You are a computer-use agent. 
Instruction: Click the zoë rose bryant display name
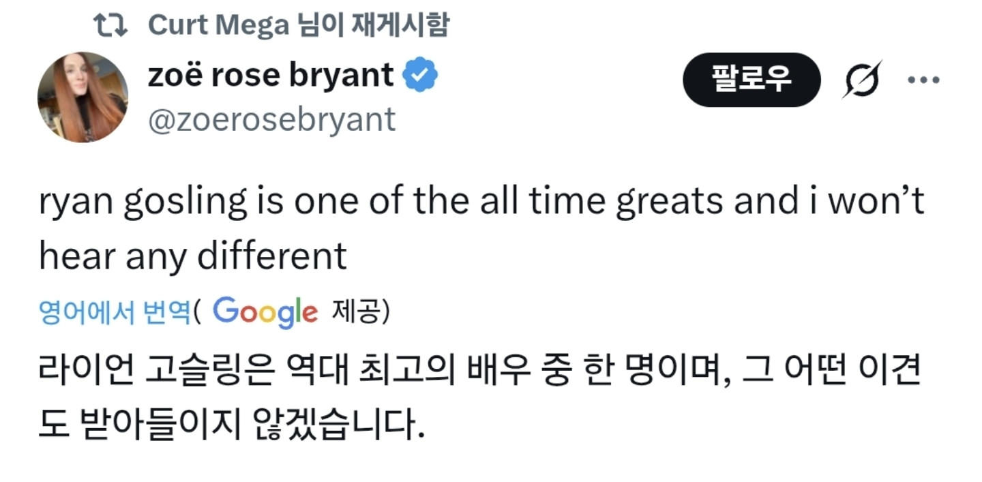coord(271,76)
